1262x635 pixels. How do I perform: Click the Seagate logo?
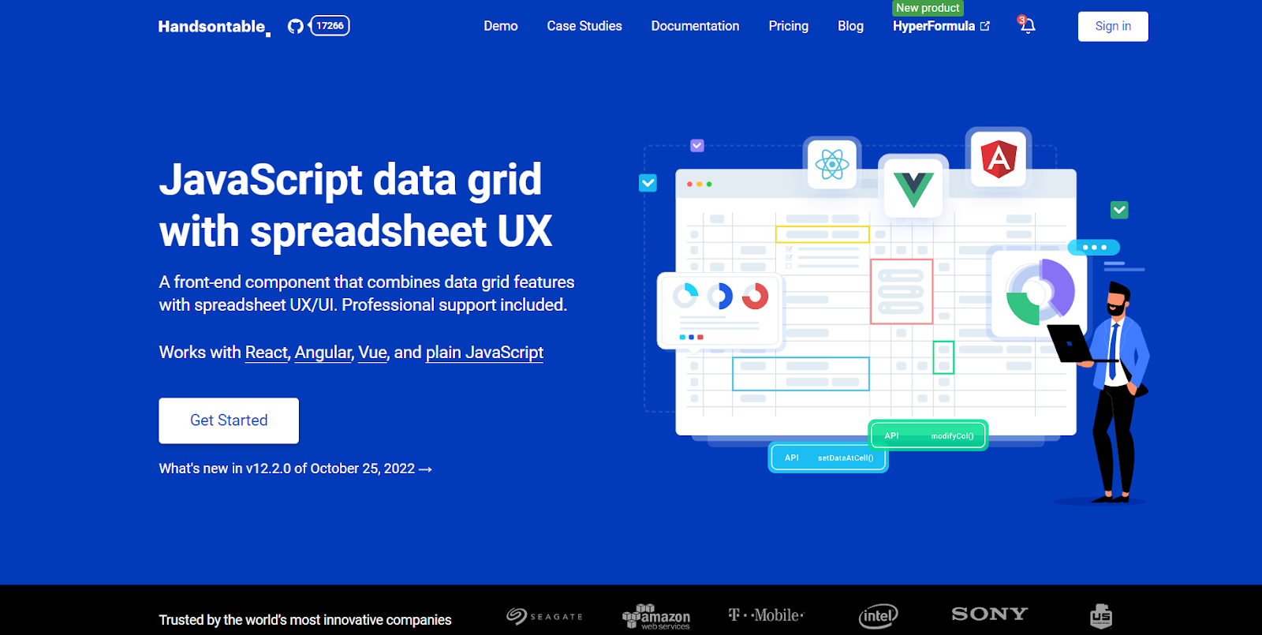[545, 616]
